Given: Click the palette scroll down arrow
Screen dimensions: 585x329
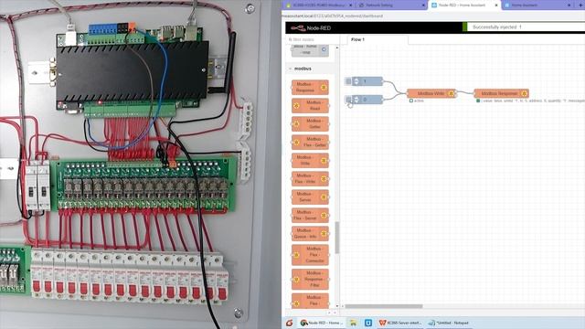Looking at the screenshot, I should [337, 306].
